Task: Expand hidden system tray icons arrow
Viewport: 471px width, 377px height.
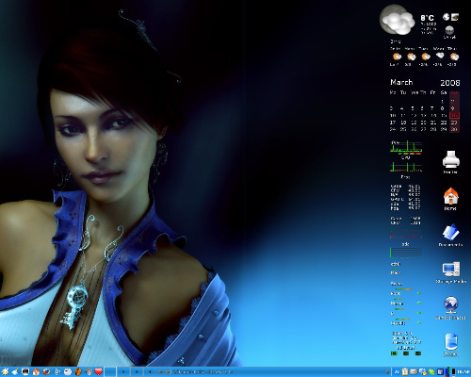Action: (x=387, y=372)
